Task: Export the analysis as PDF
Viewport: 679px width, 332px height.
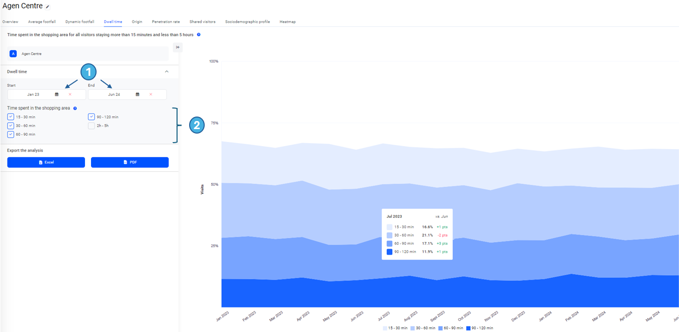Action: pyautogui.click(x=129, y=162)
